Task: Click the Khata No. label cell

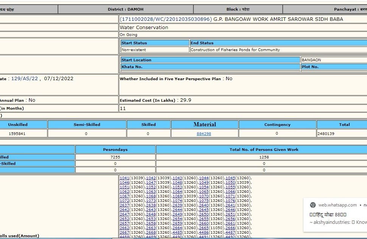Action: (210, 67)
